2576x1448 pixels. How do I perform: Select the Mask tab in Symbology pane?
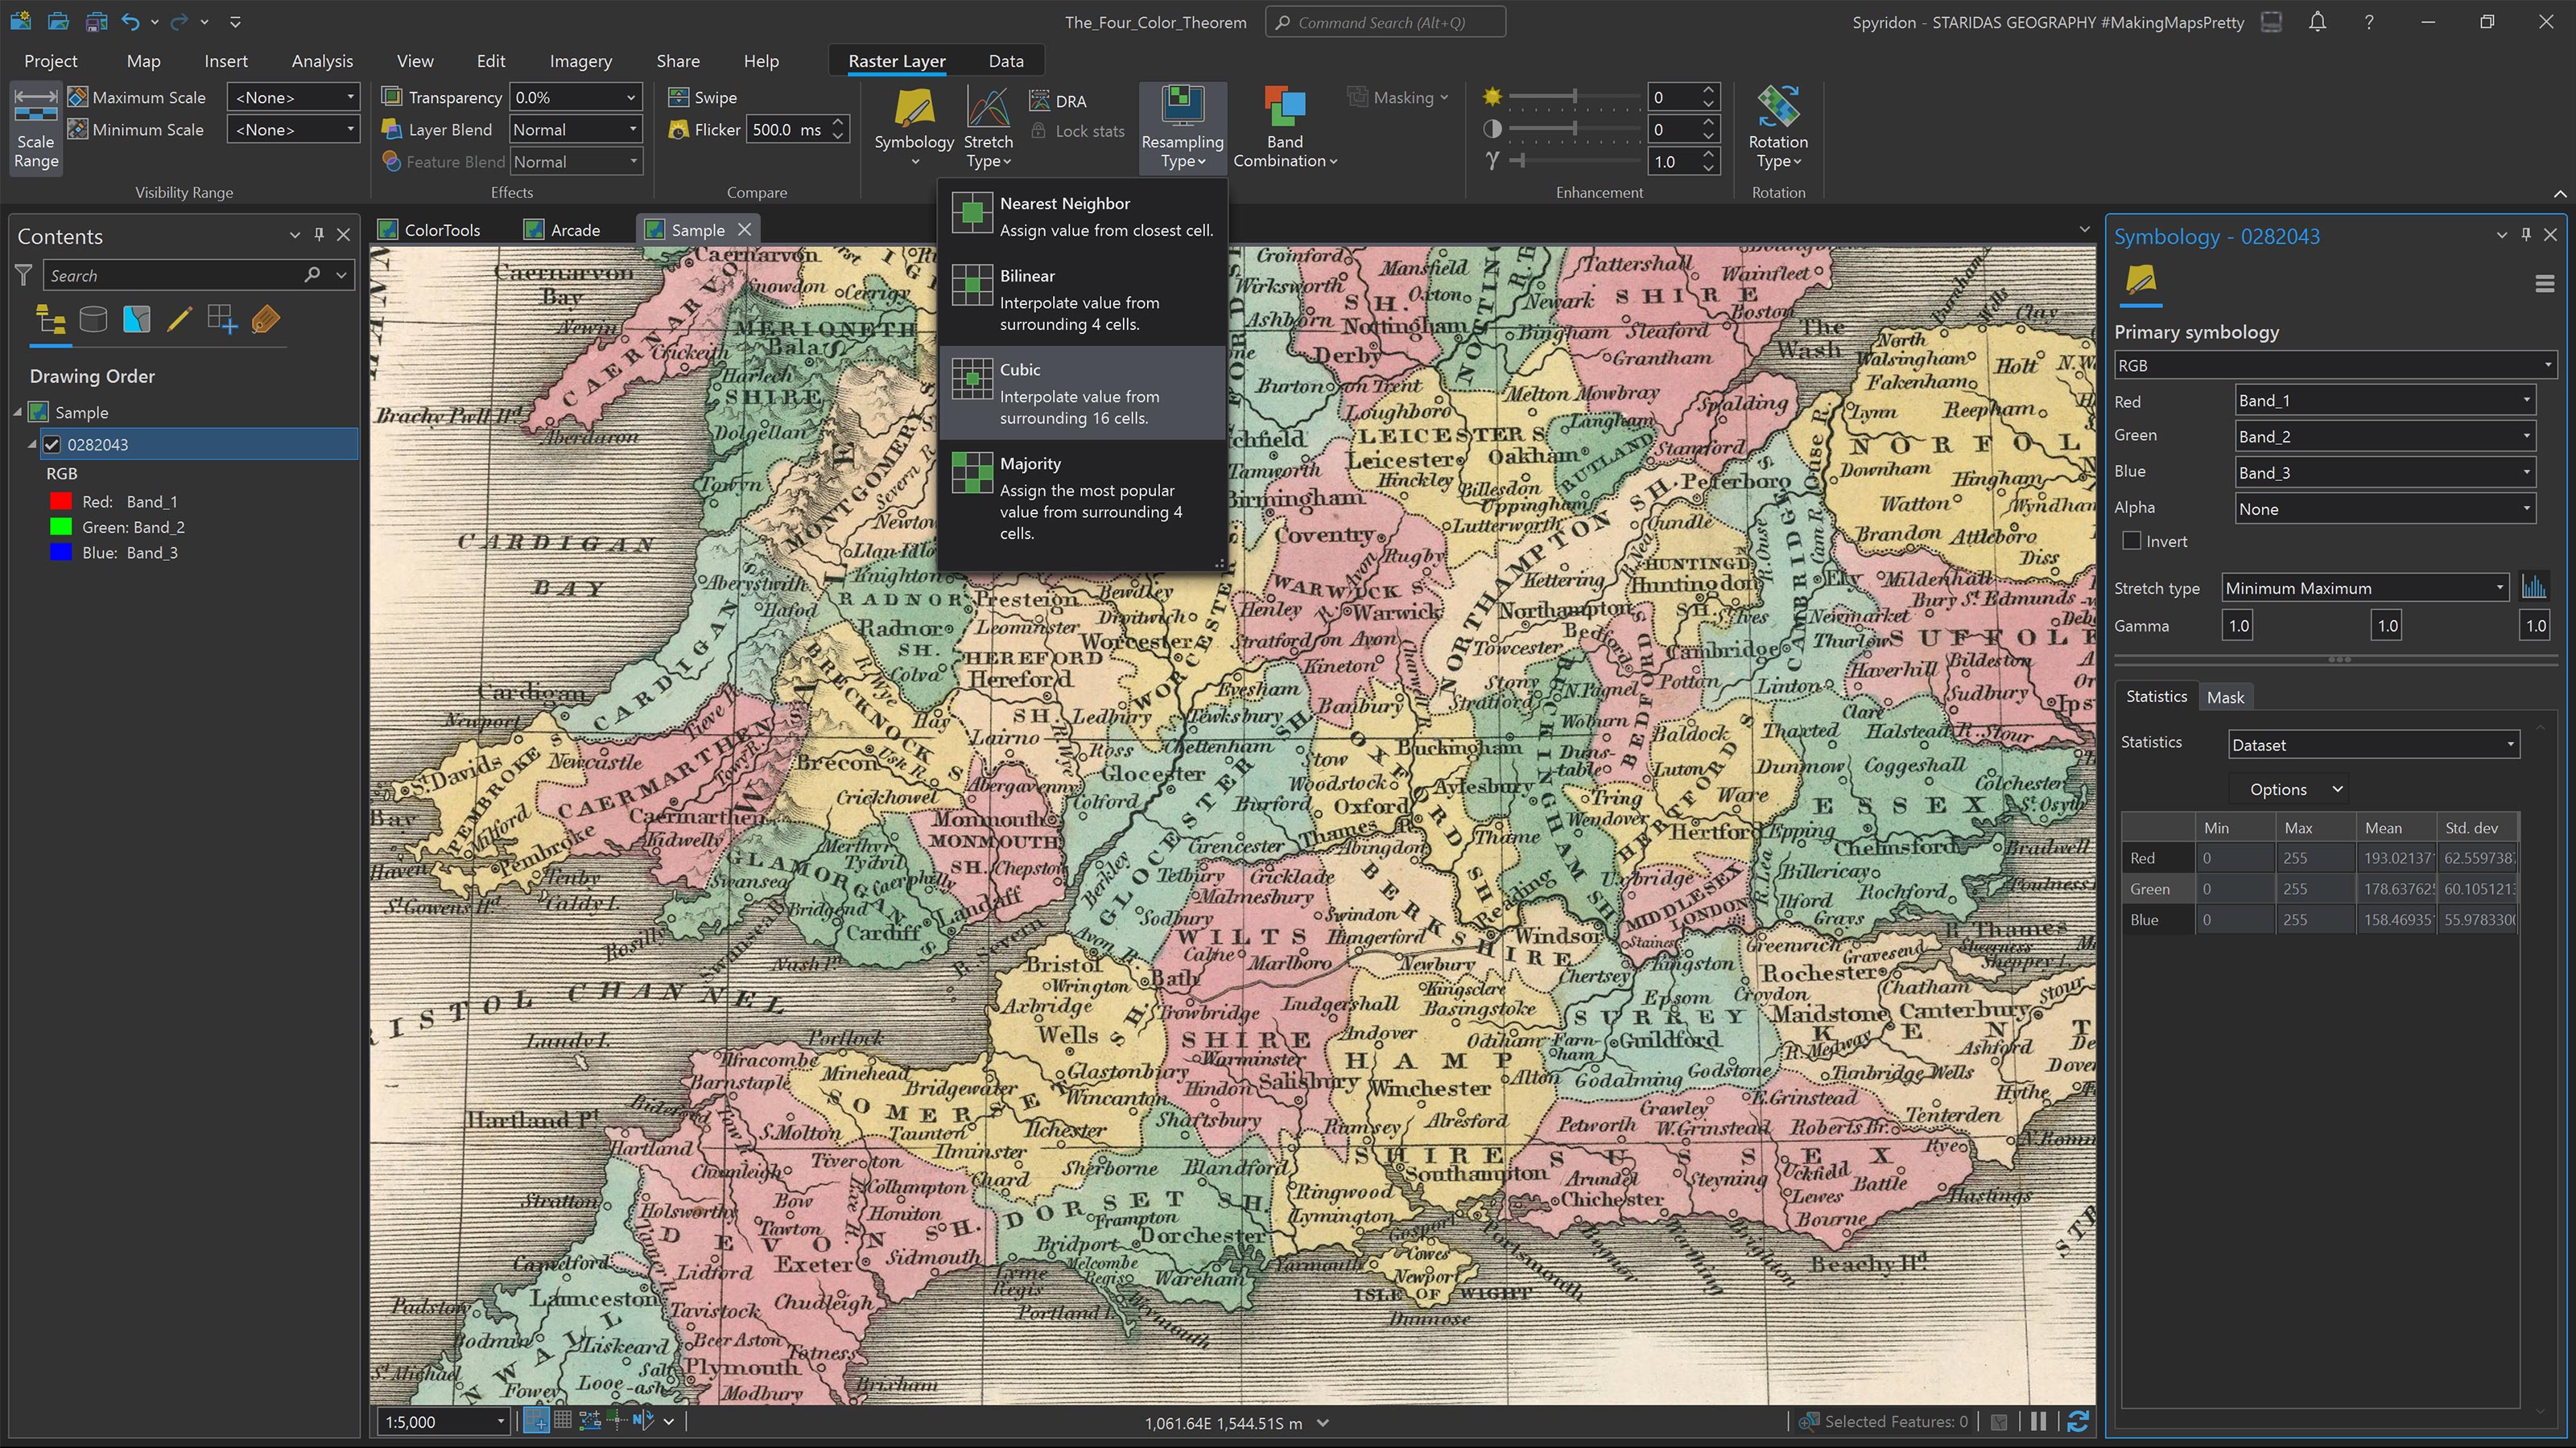2227,697
